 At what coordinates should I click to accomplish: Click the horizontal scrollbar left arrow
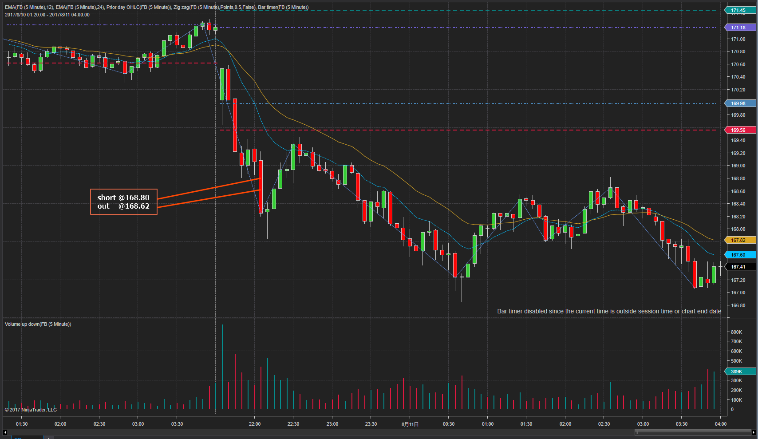click(x=5, y=432)
